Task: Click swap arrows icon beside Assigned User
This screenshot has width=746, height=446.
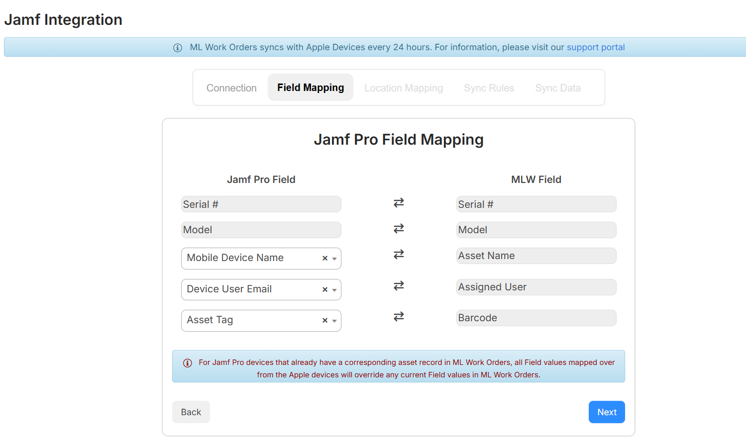Action: pos(399,286)
